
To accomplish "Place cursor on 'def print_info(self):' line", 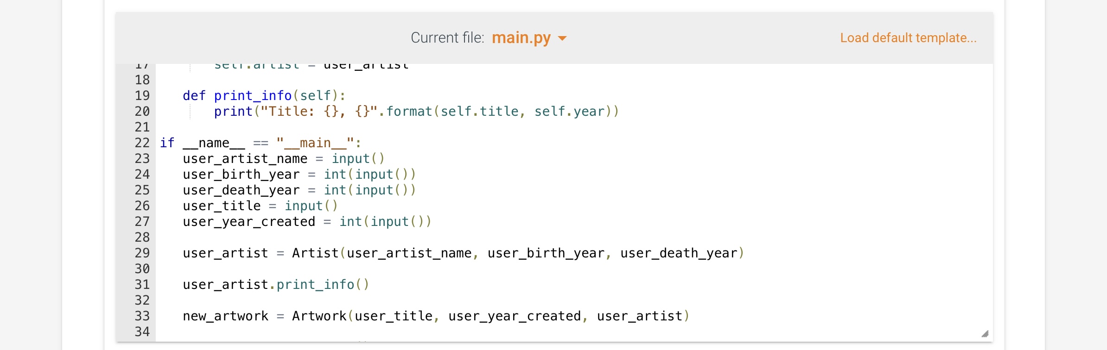I will point(264,95).
